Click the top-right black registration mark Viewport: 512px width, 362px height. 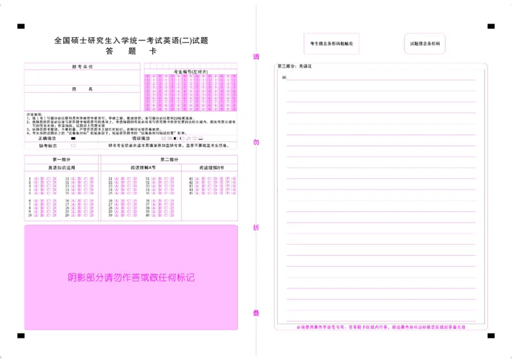[x=491, y=27]
